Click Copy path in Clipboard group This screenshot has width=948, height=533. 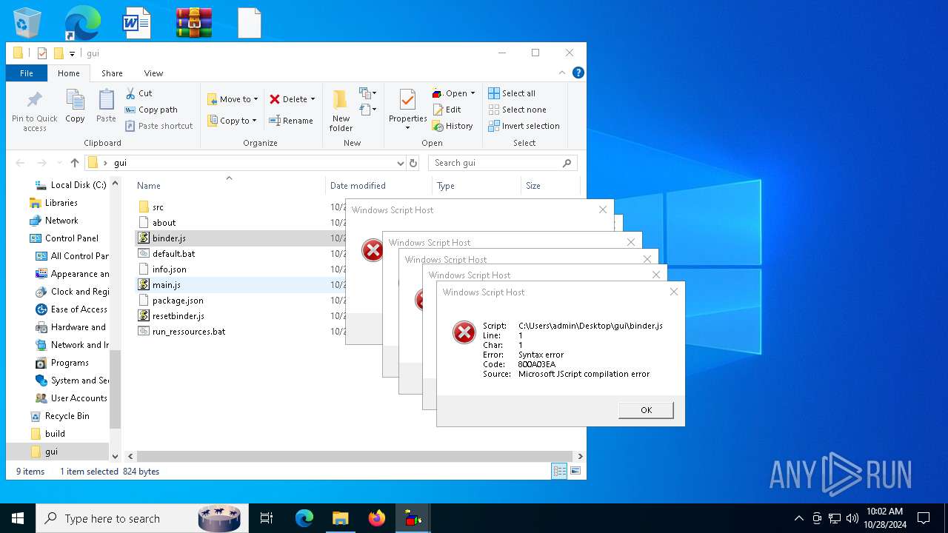[x=151, y=110]
